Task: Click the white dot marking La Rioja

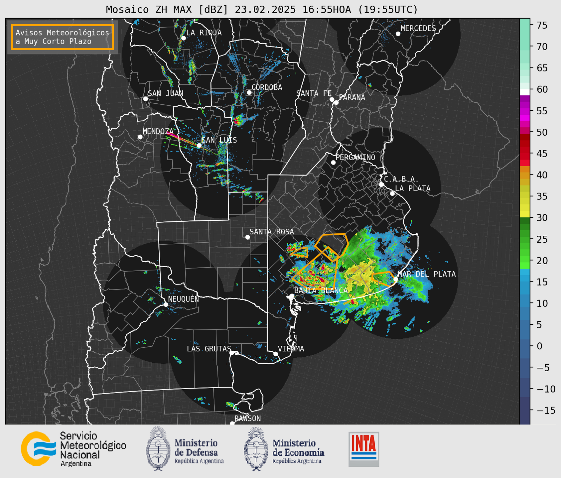Action: 183,38
